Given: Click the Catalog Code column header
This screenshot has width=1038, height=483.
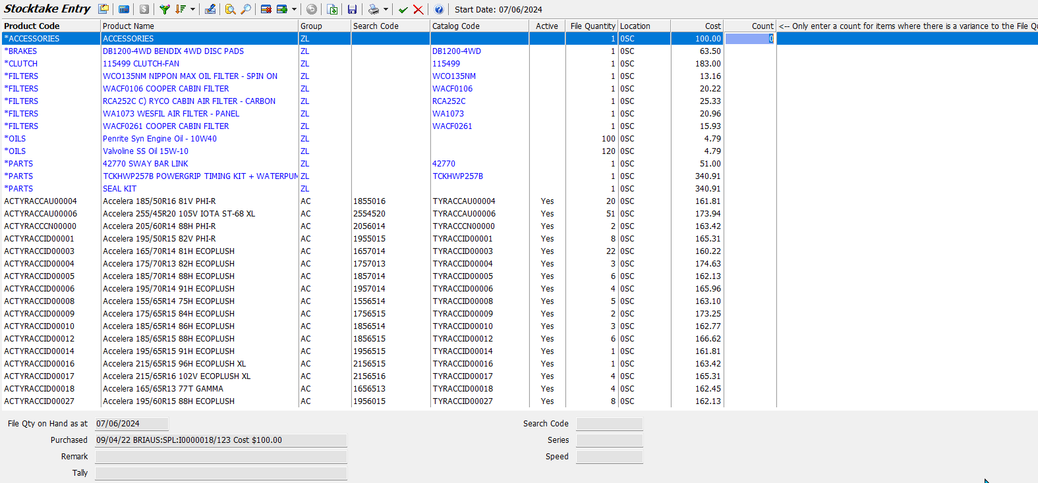Looking at the screenshot, I should [x=479, y=26].
